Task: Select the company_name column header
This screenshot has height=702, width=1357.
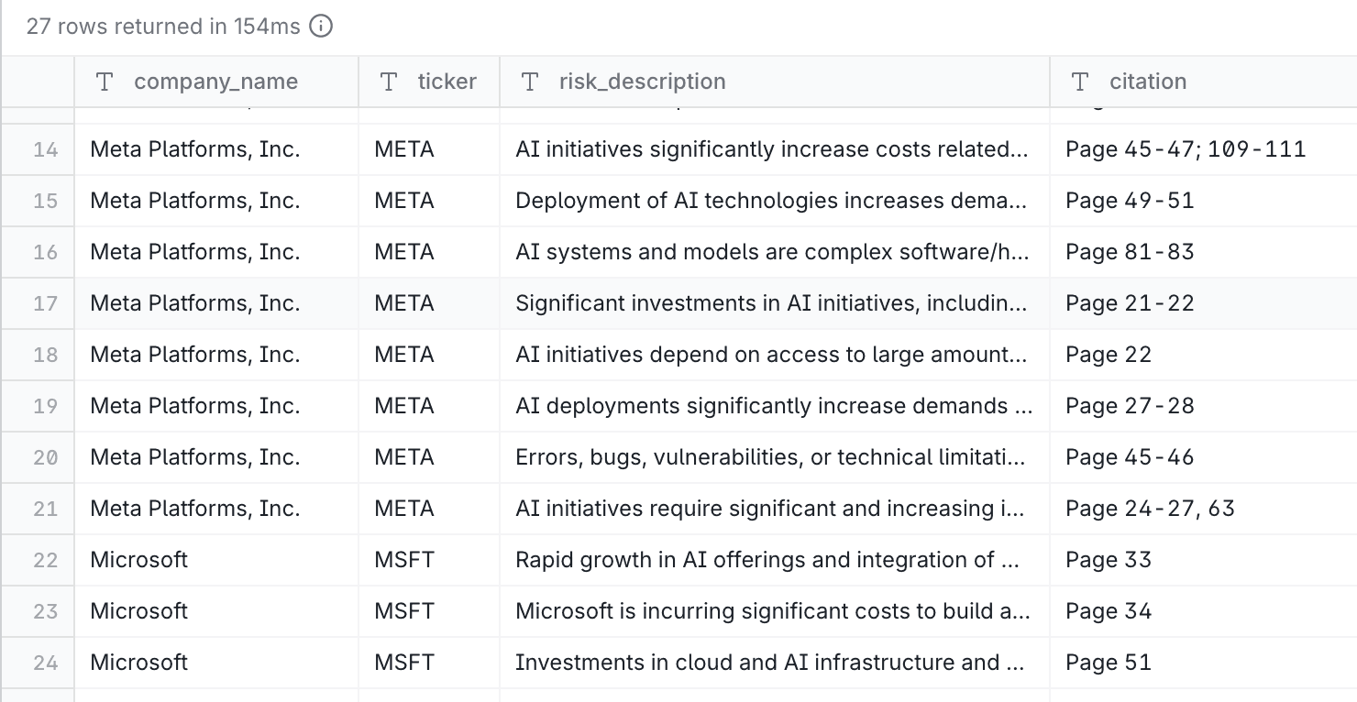Action: point(215,81)
